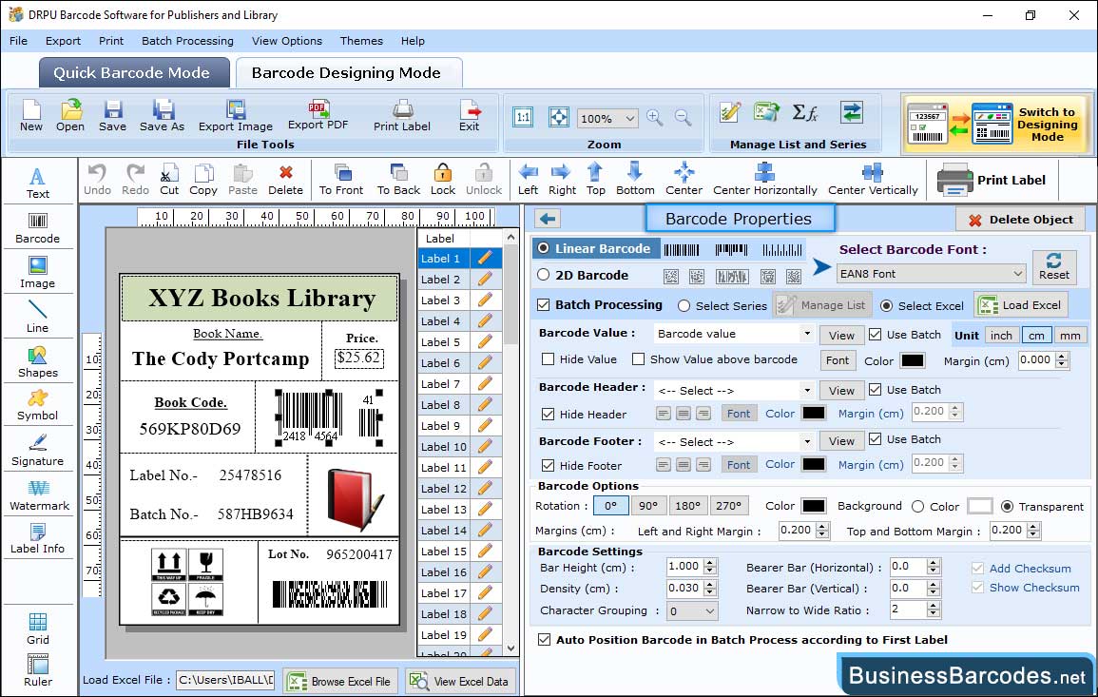Click Browse Excel File button

(340, 681)
